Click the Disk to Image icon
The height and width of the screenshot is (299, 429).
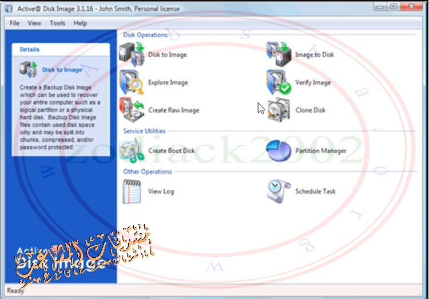[x=132, y=54]
